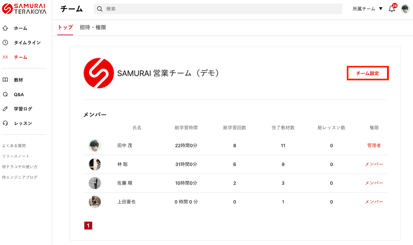Switch to the 招待・権限 tab
The width and height of the screenshot is (413, 245).
click(x=93, y=28)
